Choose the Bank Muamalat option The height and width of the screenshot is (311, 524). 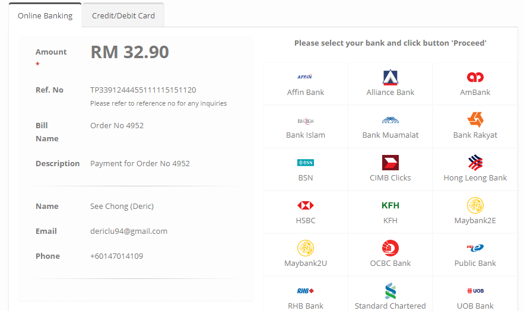pos(390,127)
